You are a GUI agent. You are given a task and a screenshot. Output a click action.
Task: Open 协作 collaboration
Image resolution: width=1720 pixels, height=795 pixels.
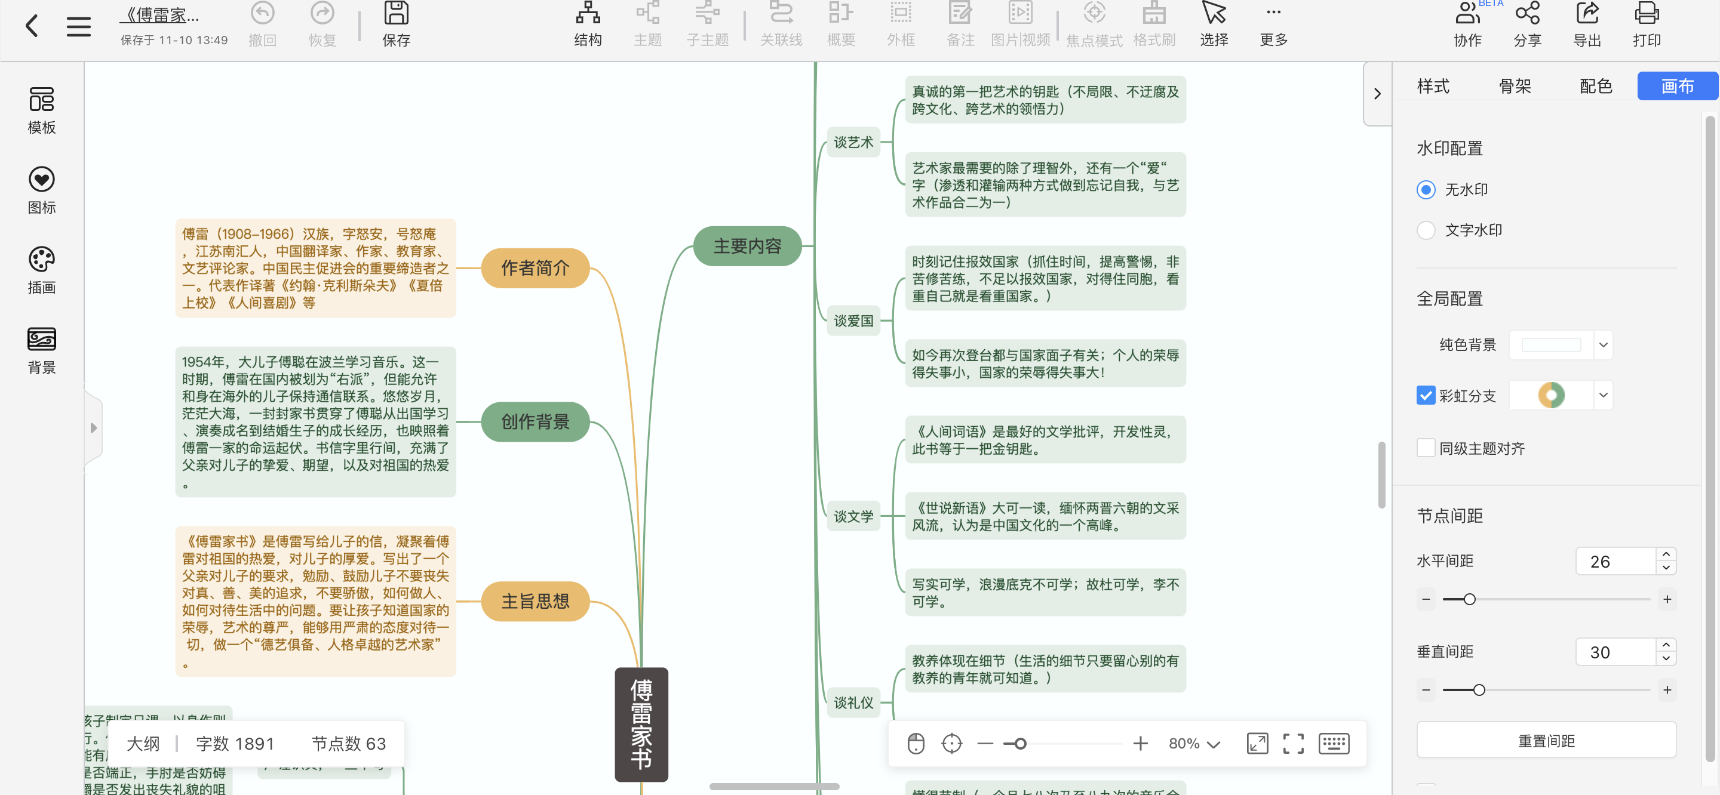[x=1467, y=24]
